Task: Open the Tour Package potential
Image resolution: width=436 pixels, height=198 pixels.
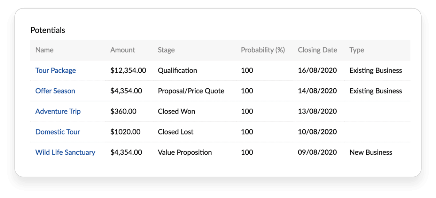Action: 56,70
